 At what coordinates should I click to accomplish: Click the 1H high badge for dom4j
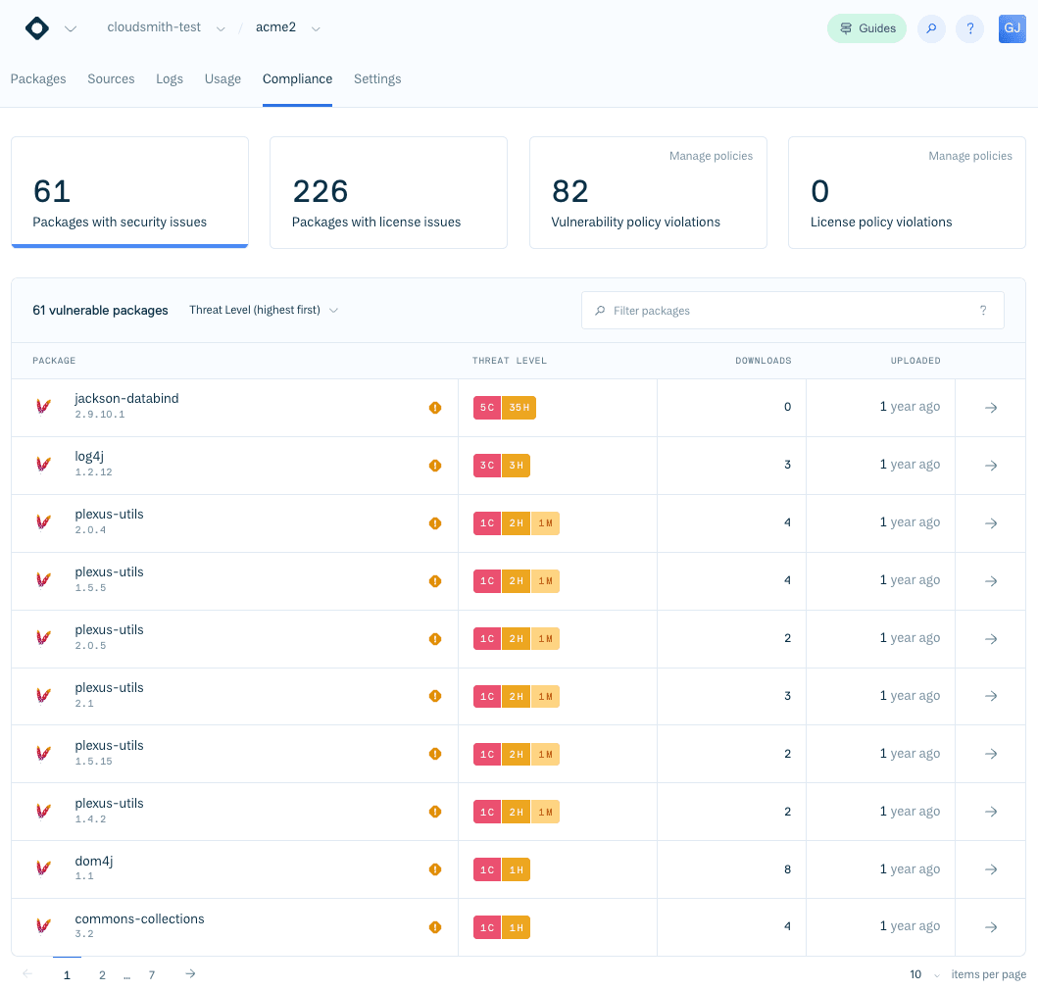tap(517, 869)
